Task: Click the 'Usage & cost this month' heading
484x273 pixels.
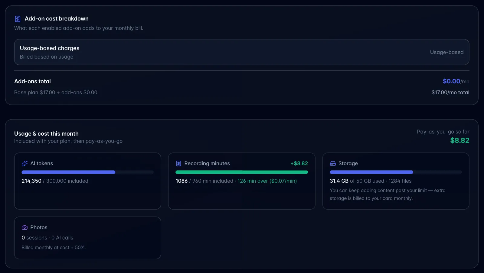Action: [x=46, y=133]
